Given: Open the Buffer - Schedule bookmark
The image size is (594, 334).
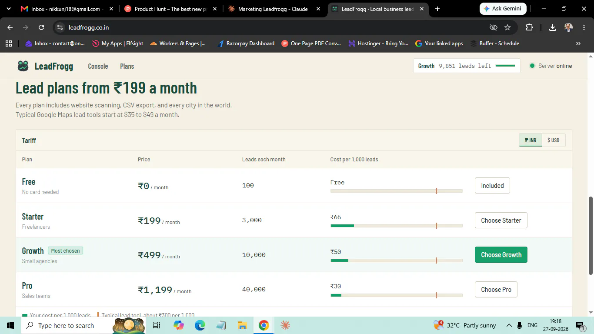Looking at the screenshot, I should click(495, 43).
